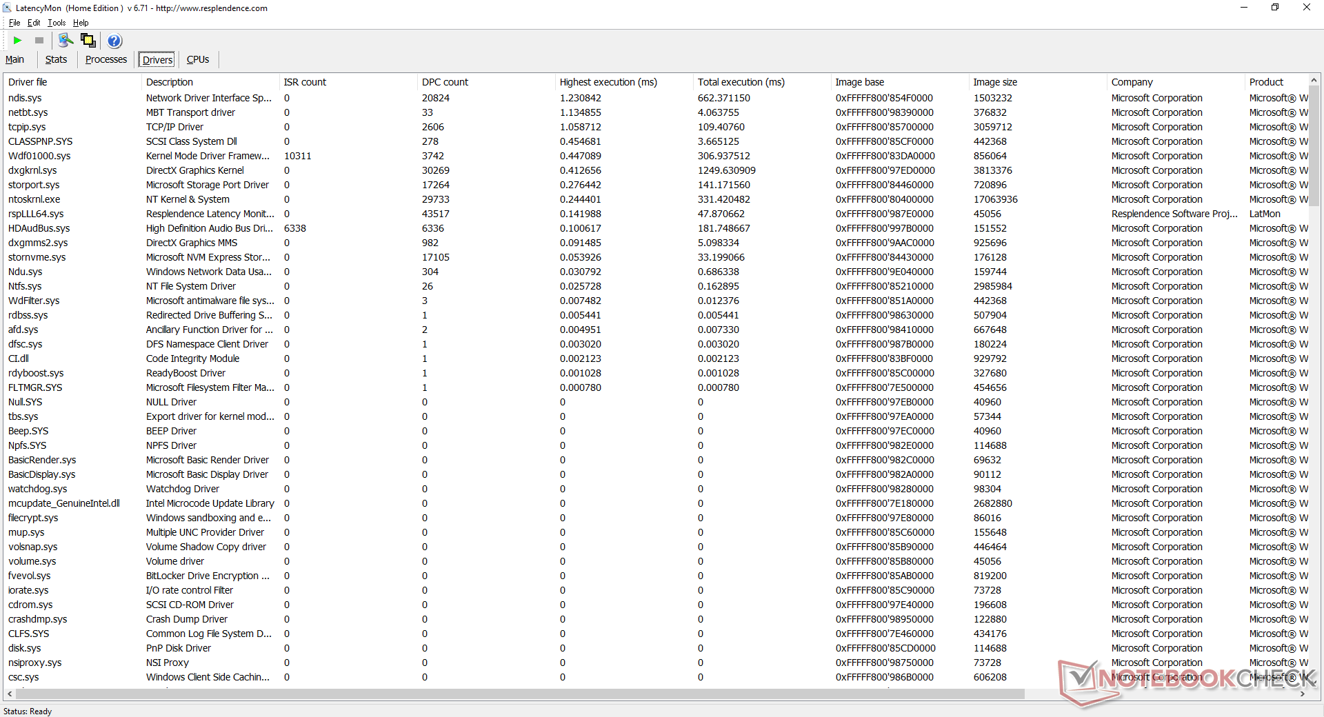Click the overlapping windows toolbar icon
Viewport: 1324px width, 717px height.
click(x=88, y=41)
